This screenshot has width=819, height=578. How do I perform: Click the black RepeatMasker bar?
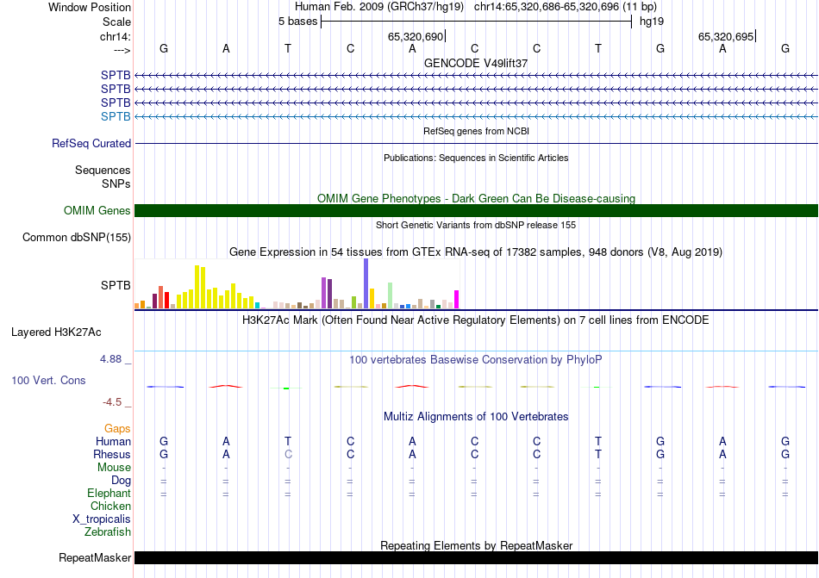pyautogui.click(x=476, y=557)
